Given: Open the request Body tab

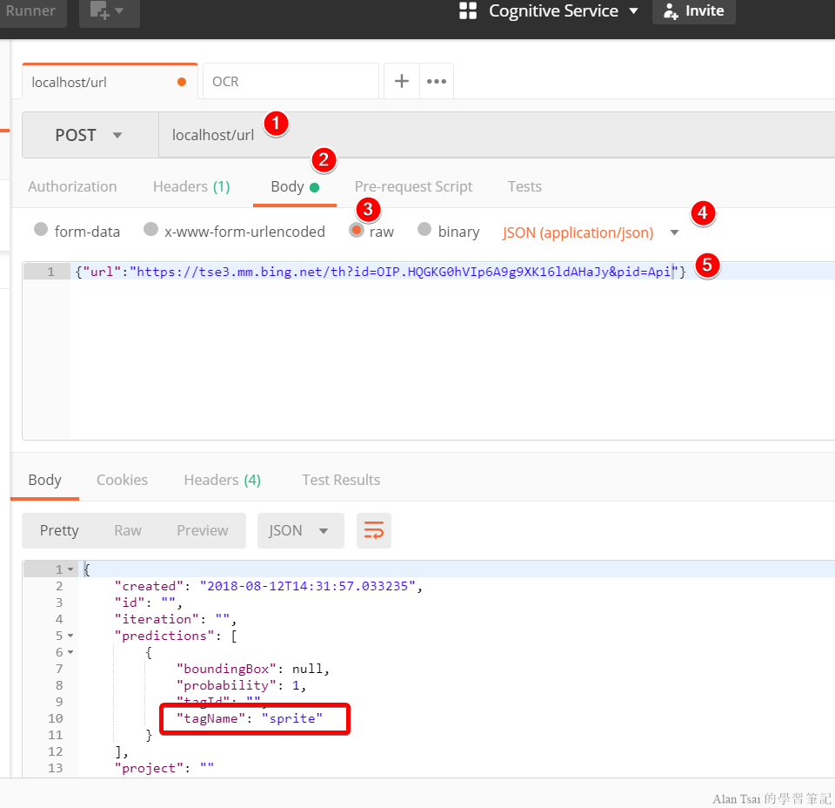Looking at the screenshot, I should (x=295, y=186).
